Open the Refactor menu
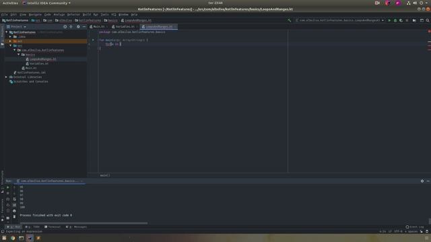The height and width of the screenshot is (242, 431). click(73, 15)
